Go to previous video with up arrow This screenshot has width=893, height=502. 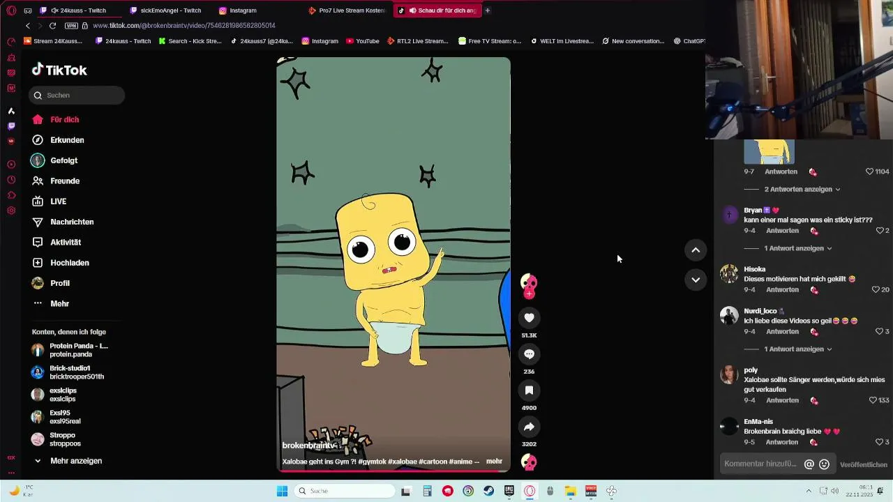point(696,250)
